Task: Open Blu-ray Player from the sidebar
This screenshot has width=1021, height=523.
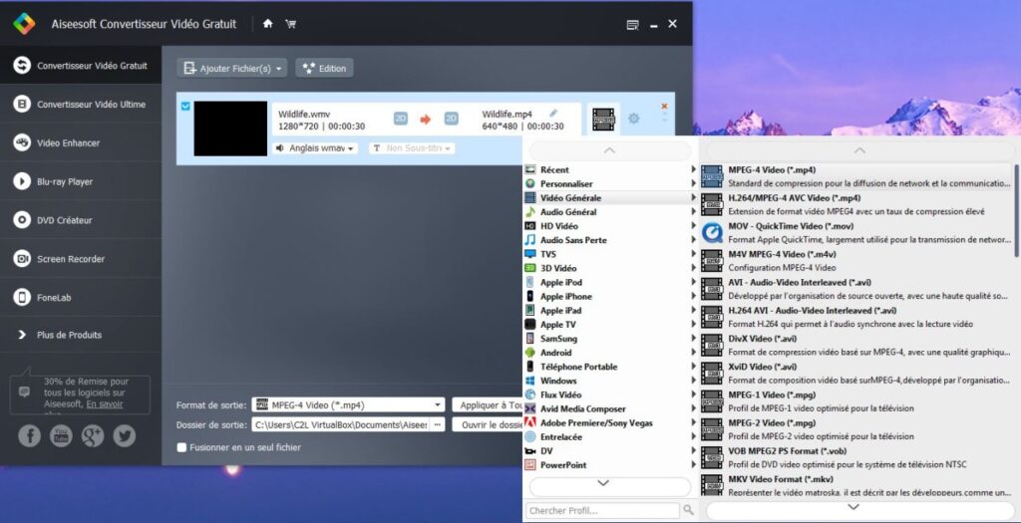Action: tap(81, 181)
